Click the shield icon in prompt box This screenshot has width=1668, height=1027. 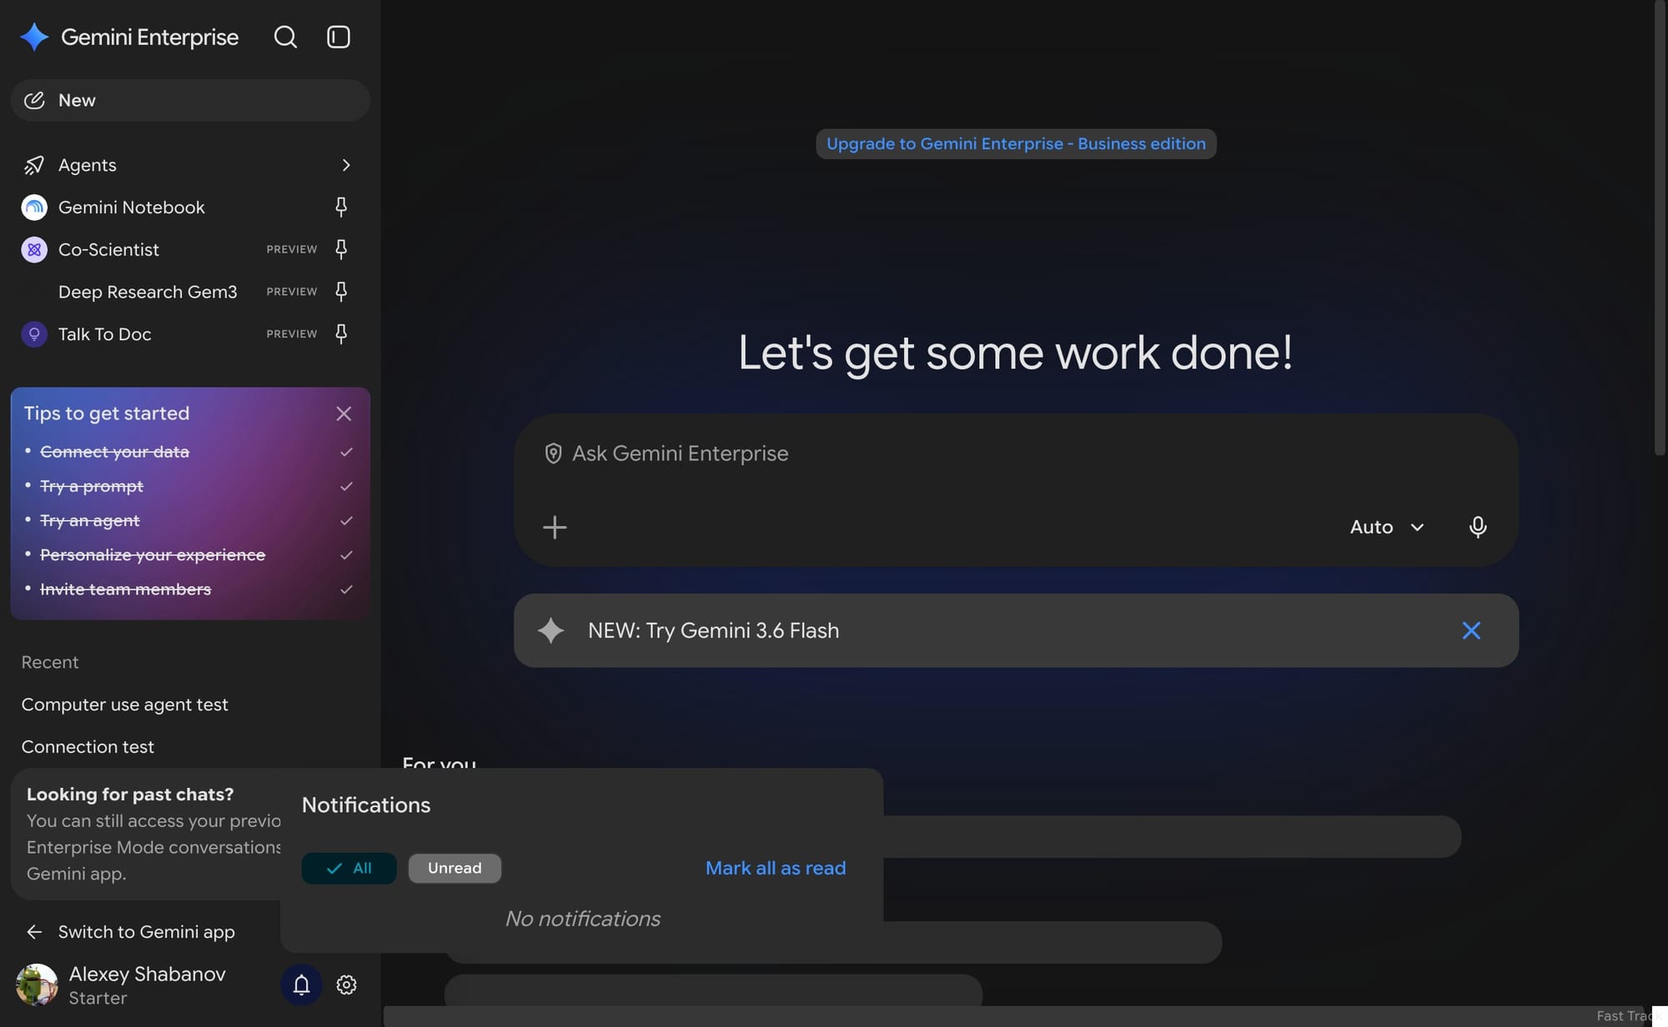point(553,453)
